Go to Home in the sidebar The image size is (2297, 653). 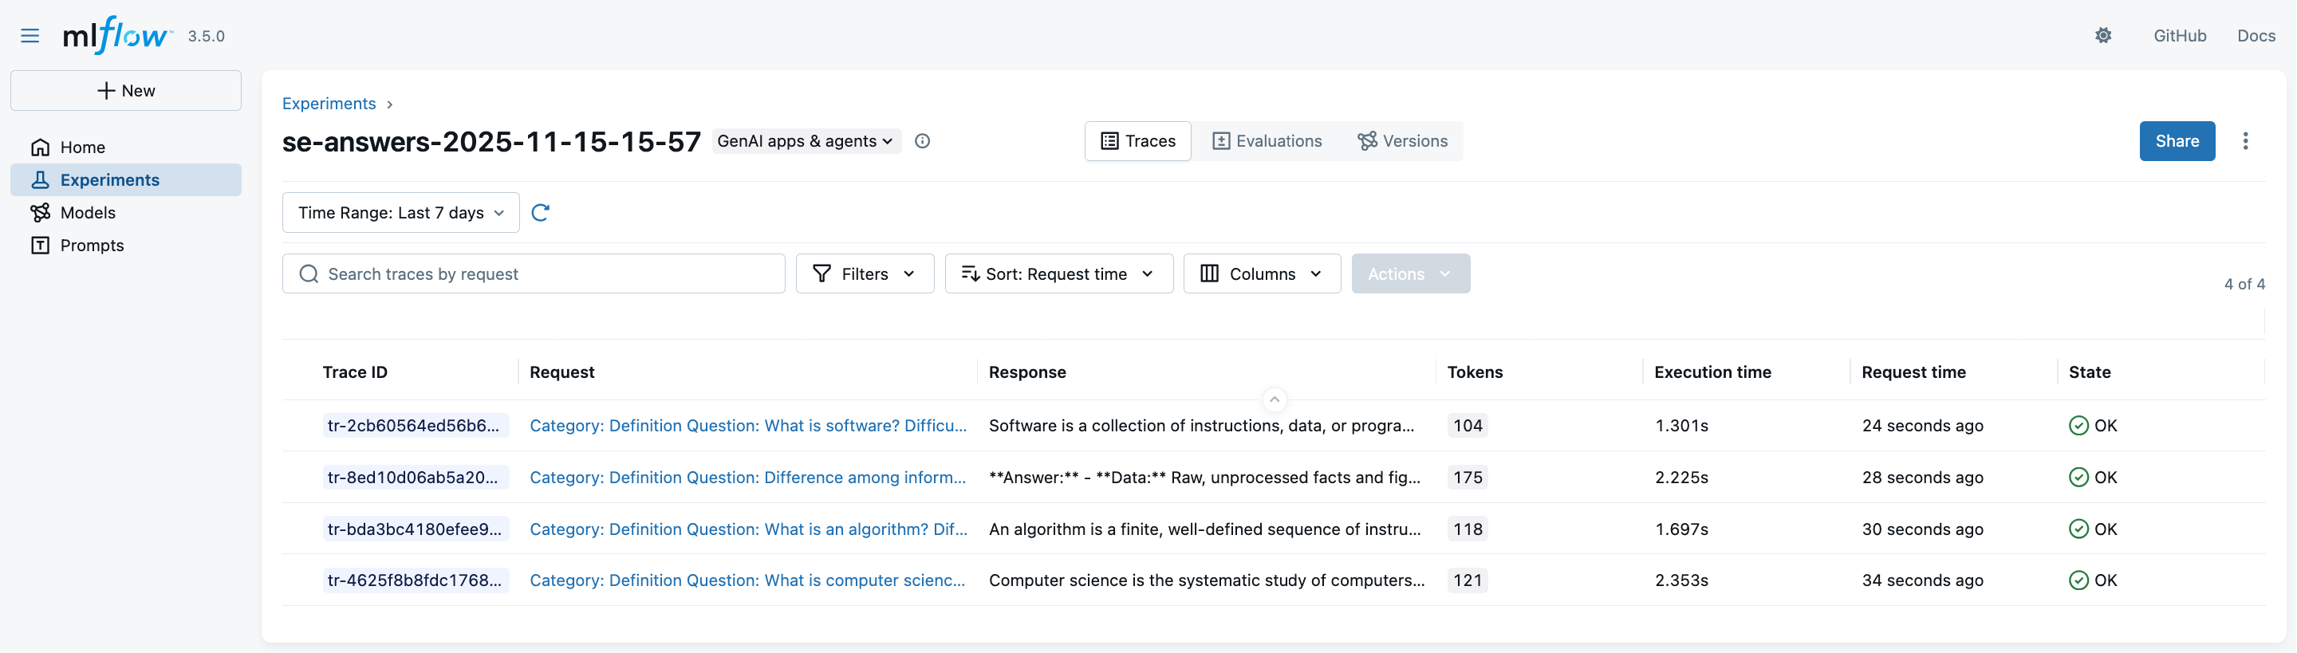82,147
